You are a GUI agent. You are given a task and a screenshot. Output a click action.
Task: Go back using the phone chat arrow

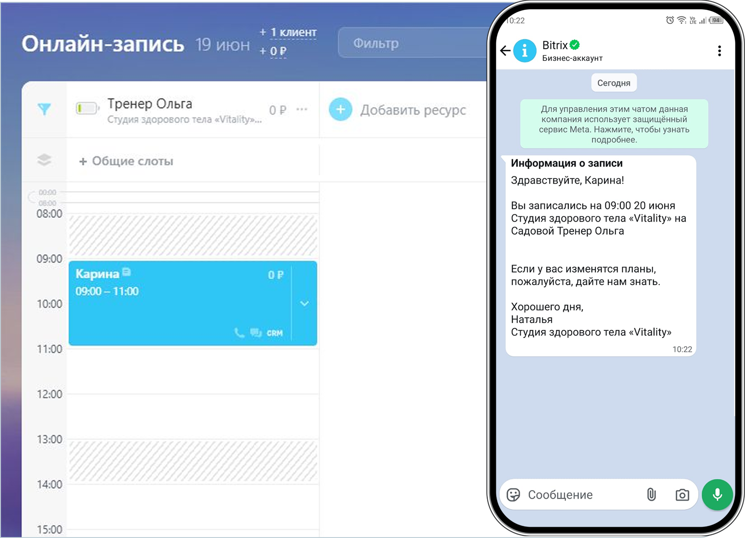tap(506, 51)
